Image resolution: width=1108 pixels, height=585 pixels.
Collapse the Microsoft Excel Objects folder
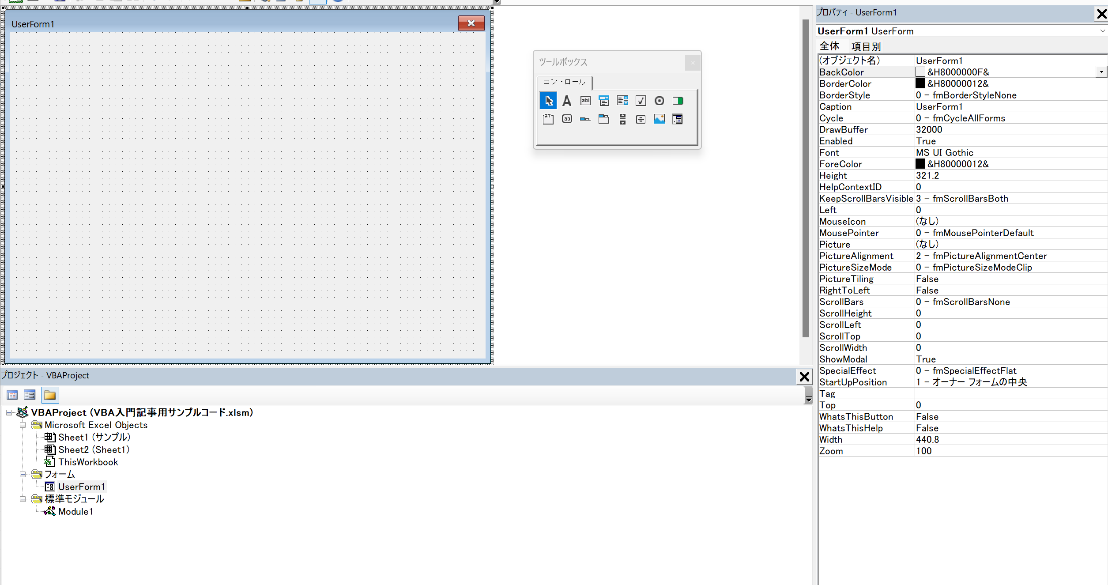pos(23,425)
